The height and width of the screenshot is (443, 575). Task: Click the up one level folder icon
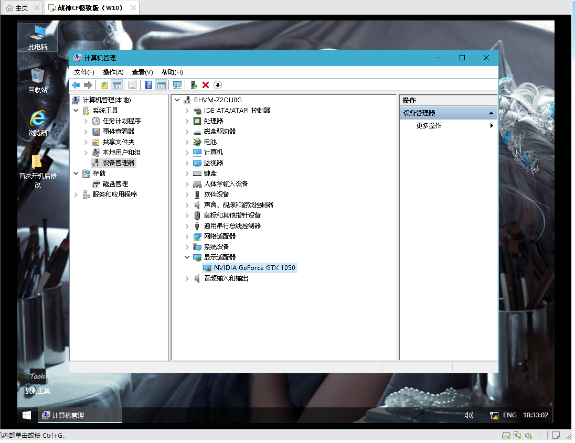pos(104,85)
